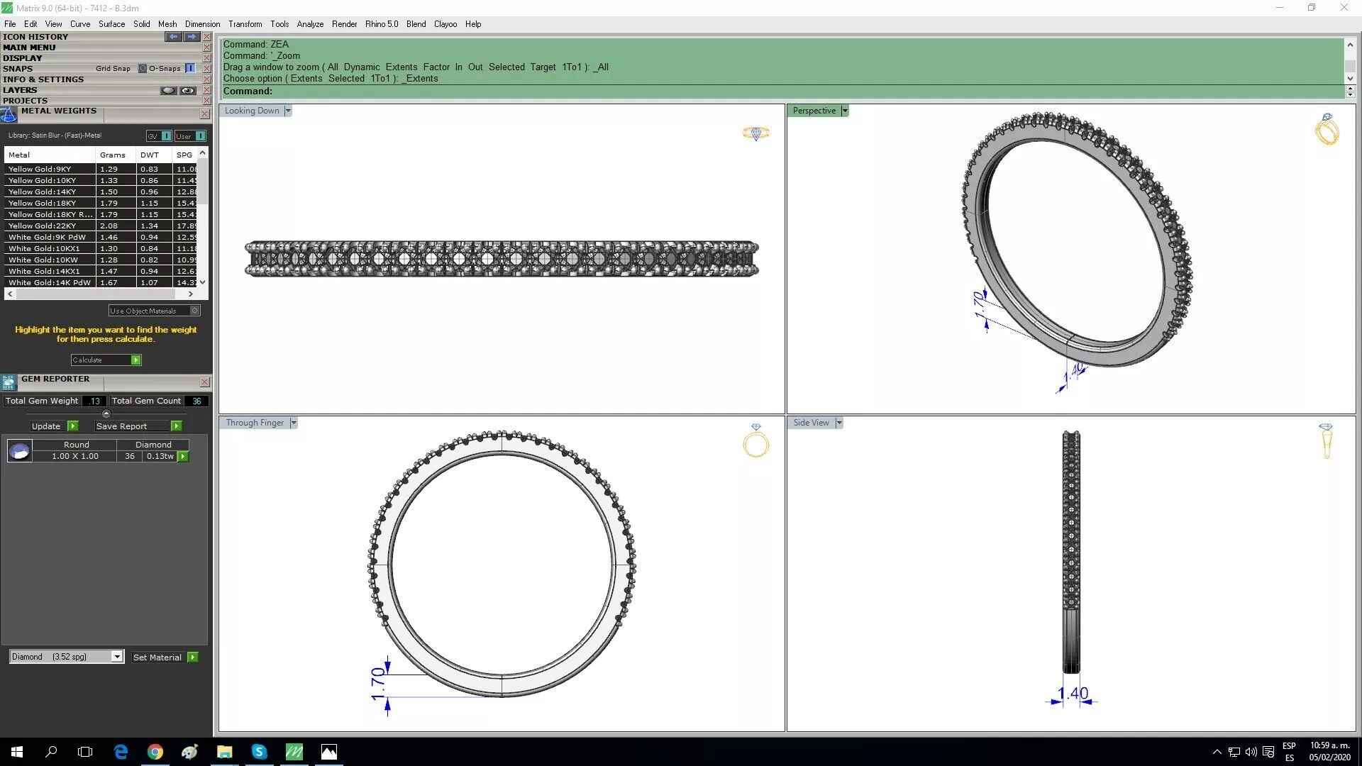Expand the MAIN MENU panel

(29, 48)
